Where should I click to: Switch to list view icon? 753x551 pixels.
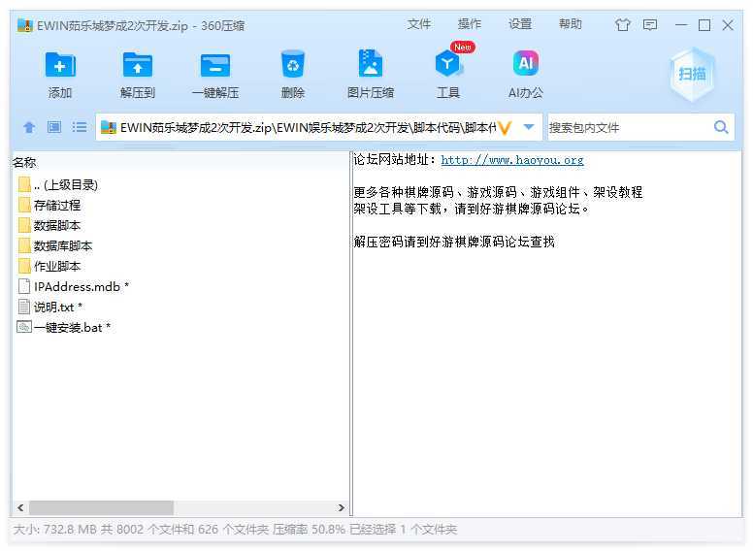point(80,127)
